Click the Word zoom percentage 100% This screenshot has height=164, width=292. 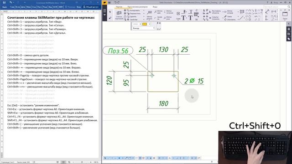pos(96,162)
